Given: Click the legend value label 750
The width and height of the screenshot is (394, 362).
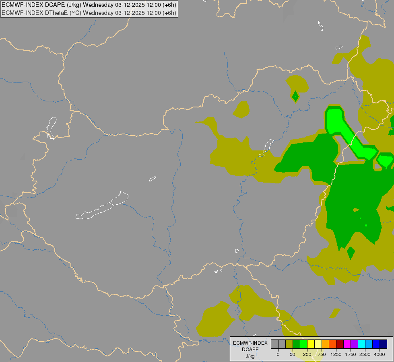Looking at the screenshot, I should pos(322,354).
